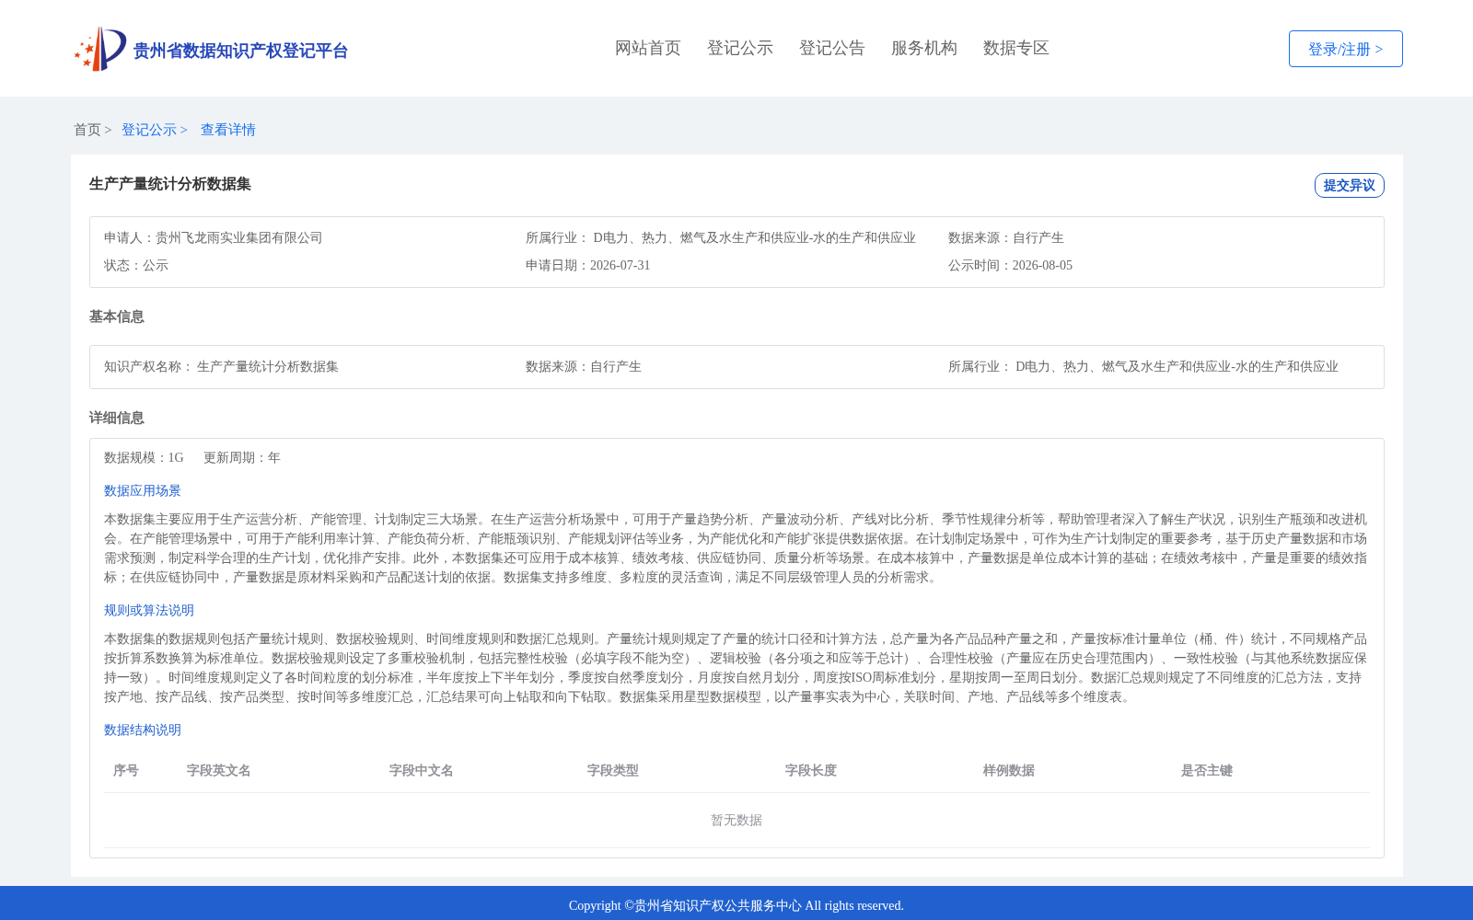
Task: Click the 字段类型 column header
Action: (x=613, y=770)
